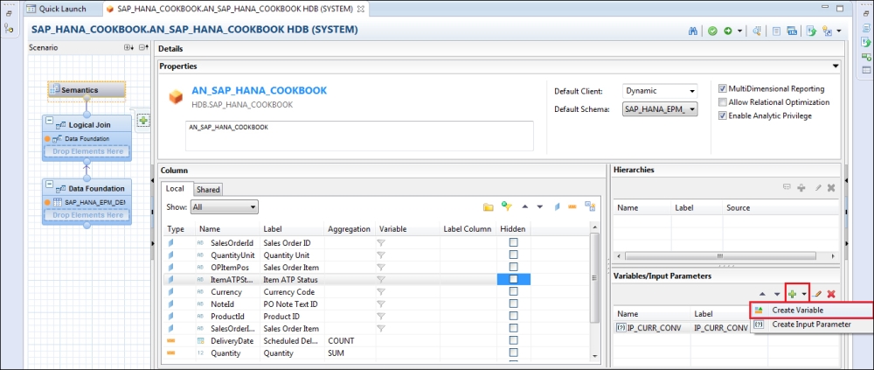The width and height of the screenshot is (874, 370).
Task: Check the Hidden box for Currency row
Action: [513, 291]
